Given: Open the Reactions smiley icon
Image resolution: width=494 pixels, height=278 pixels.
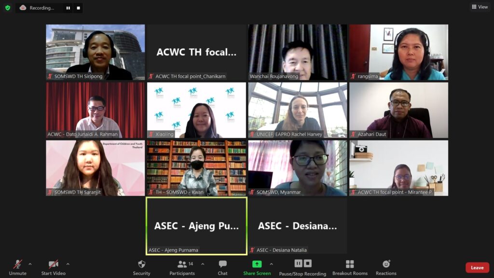Looking at the screenshot, I should pos(386,264).
